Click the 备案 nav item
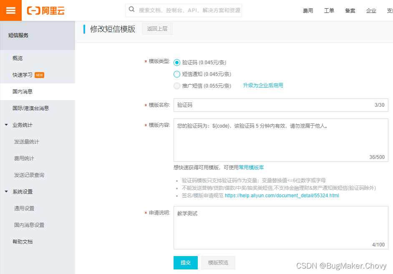This screenshot has width=393, height=274. click(x=350, y=10)
